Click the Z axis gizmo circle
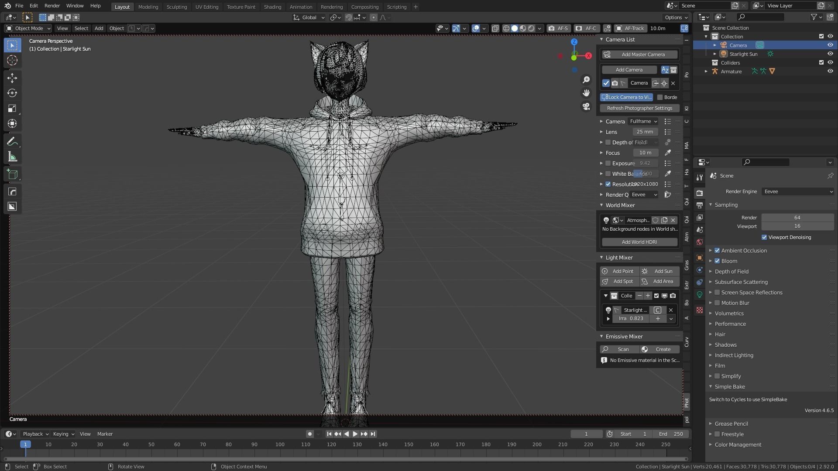 [x=574, y=42]
